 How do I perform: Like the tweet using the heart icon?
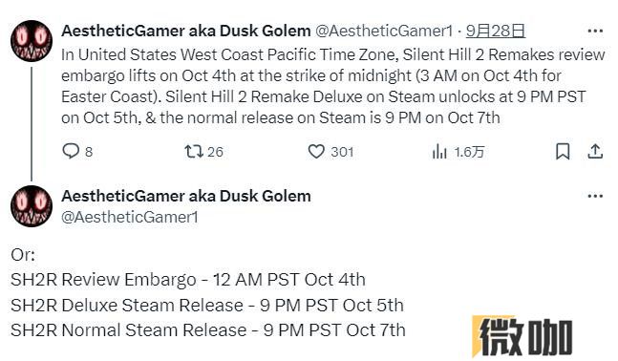(x=316, y=151)
